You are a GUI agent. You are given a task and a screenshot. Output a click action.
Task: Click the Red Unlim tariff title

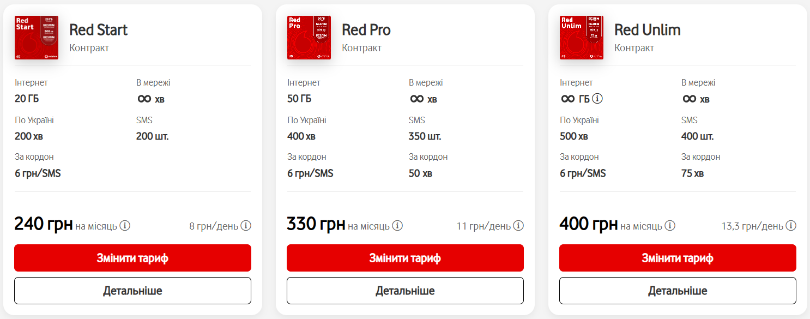648,29
